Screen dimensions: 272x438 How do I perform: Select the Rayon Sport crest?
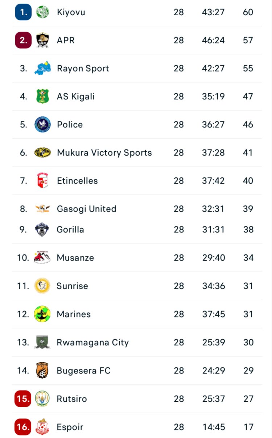(x=43, y=68)
